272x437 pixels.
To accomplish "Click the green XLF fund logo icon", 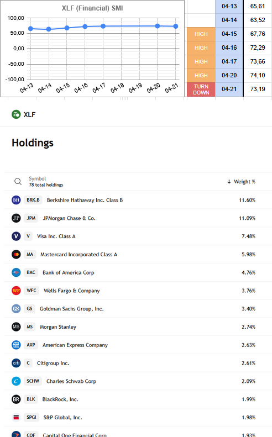I will [x=16, y=114].
